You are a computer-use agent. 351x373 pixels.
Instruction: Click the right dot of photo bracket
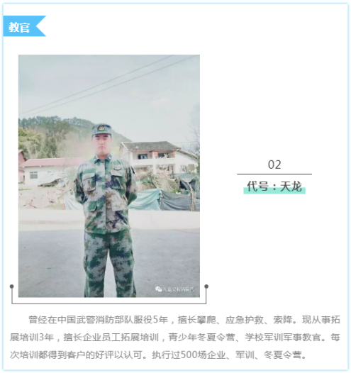click(206, 286)
